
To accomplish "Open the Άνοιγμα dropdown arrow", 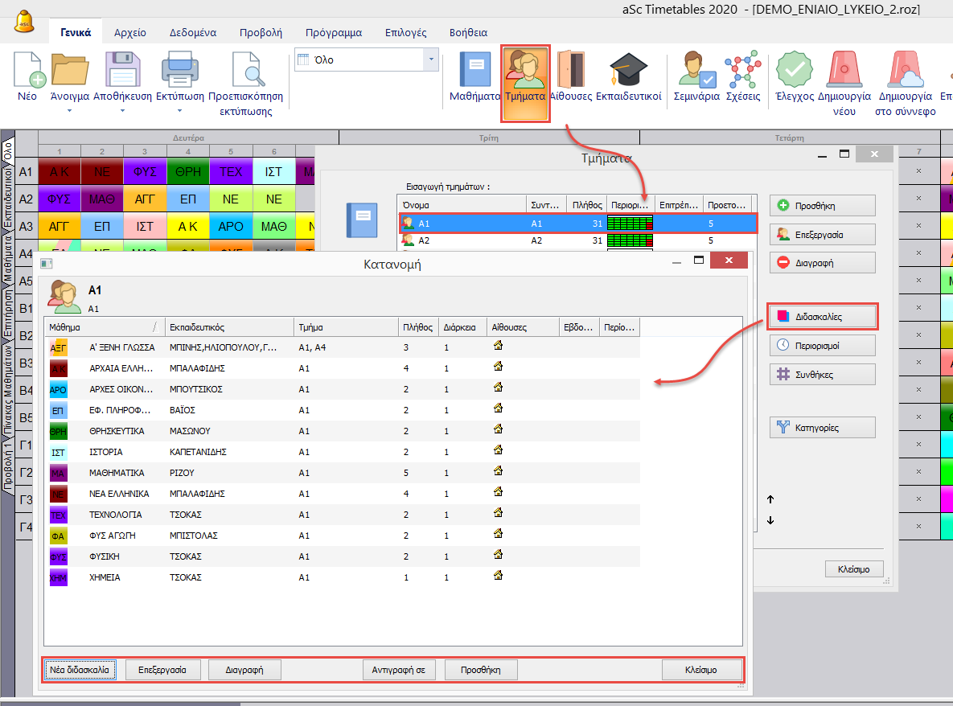I will tap(69, 111).
